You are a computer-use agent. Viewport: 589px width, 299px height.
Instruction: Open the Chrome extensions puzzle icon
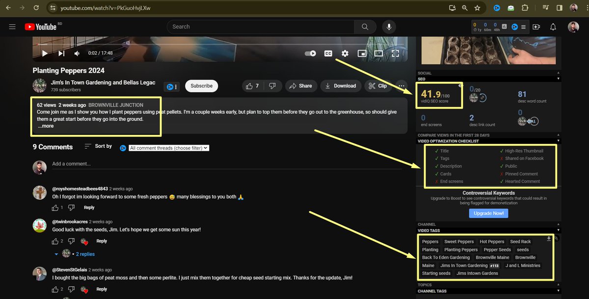525,8
